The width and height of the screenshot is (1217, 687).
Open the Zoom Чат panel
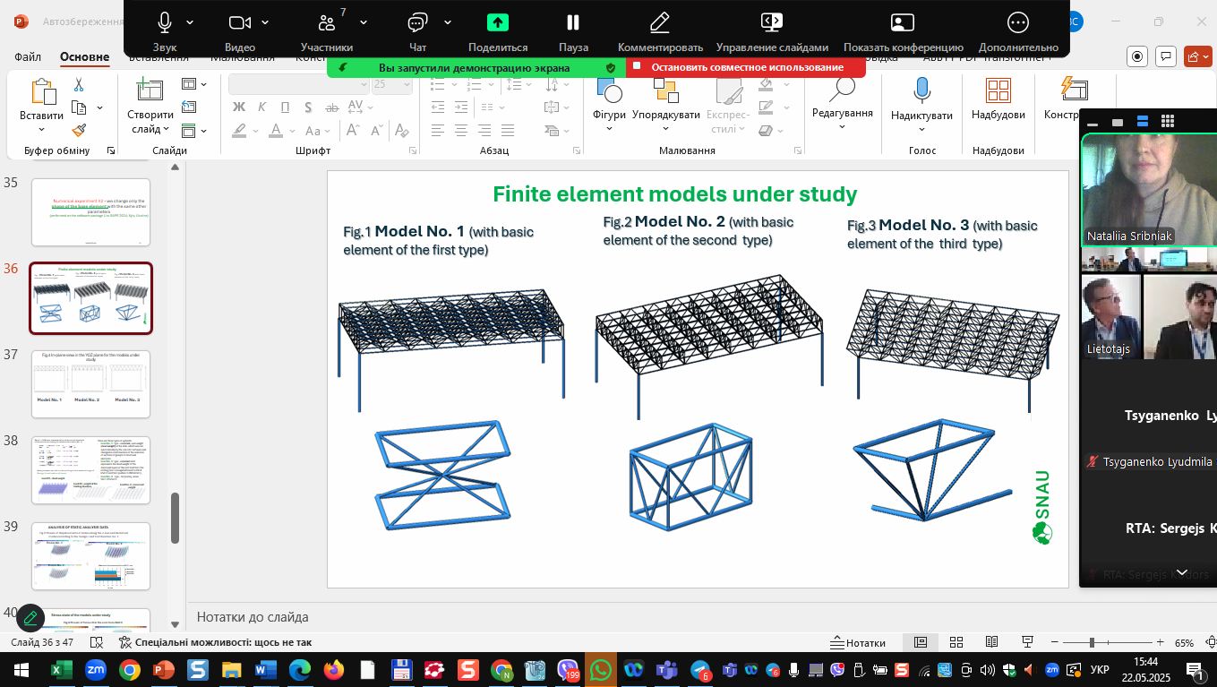tap(417, 23)
